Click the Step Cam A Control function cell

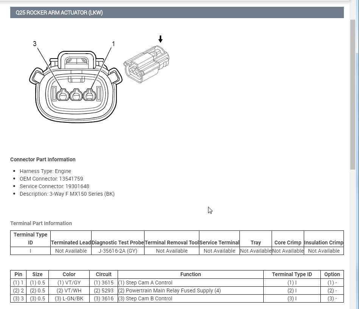pos(191,283)
